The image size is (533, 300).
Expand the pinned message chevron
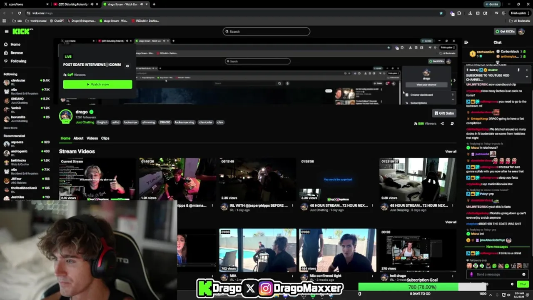click(x=526, y=77)
